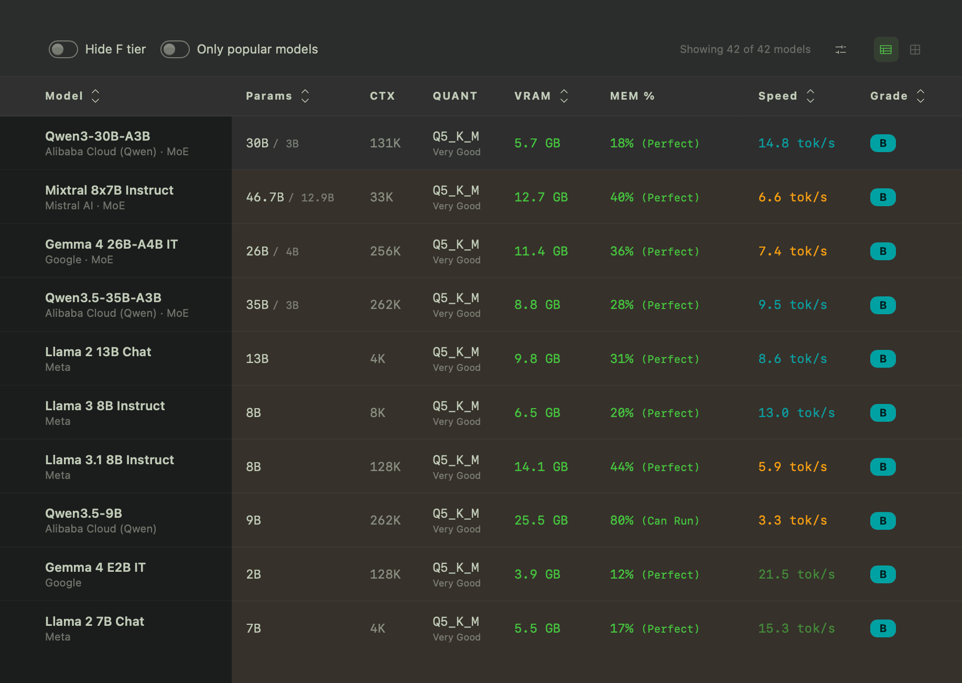Click grade B badge for Llama 2 7B Chat
Screen dimensions: 962x683
883,628
